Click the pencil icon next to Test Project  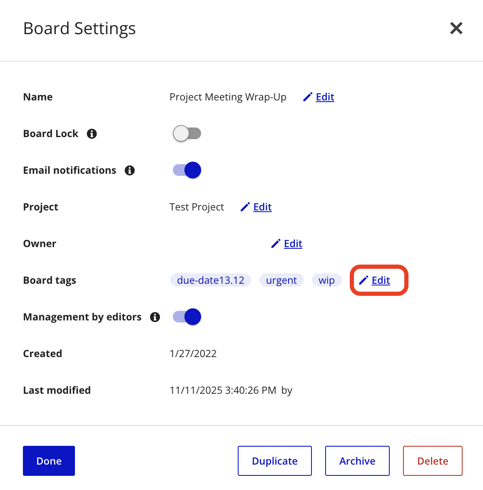click(245, 207)
